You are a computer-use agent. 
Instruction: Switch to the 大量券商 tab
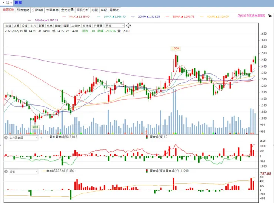pyautogui.click(x=52, y=10)
